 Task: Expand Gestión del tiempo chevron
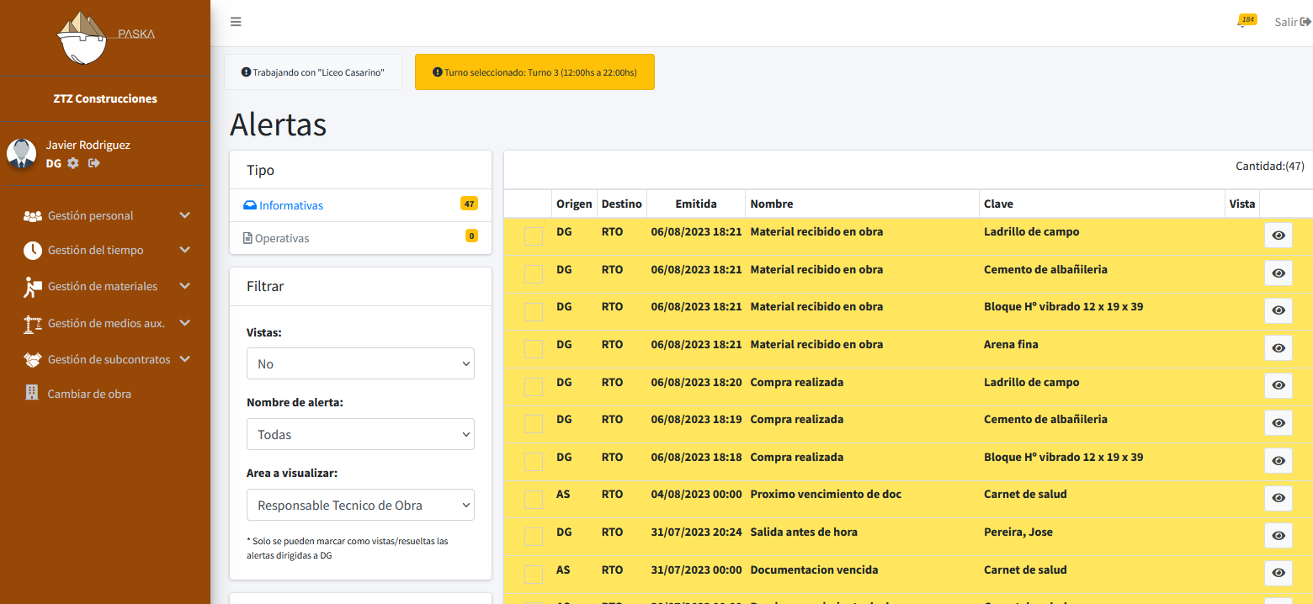tap(185, 250)
